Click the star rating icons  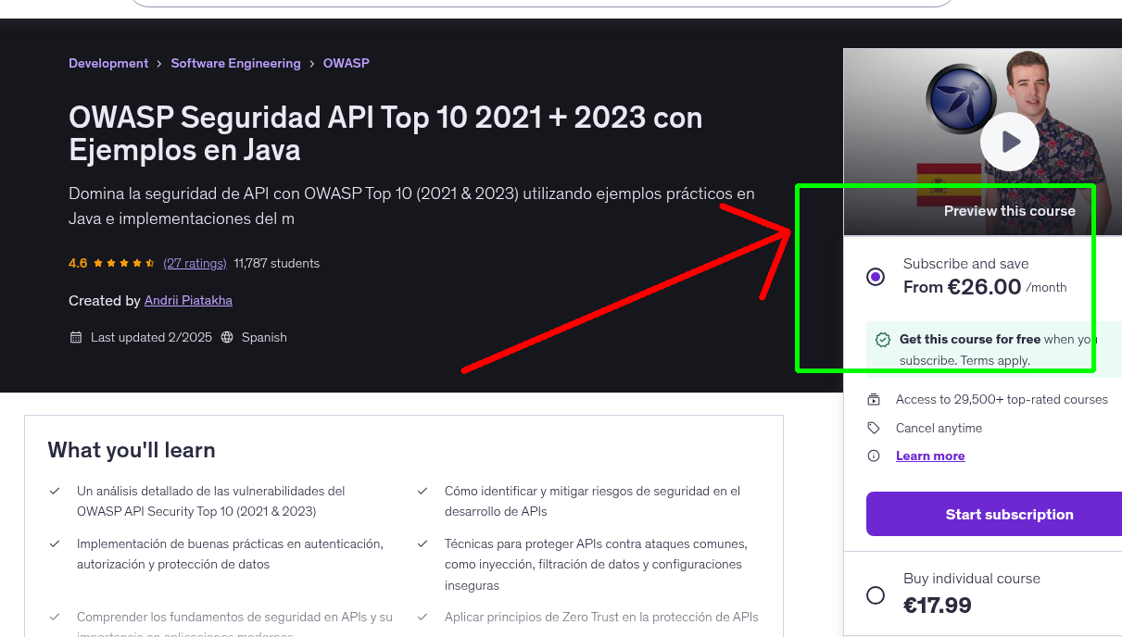click(124, 263)
